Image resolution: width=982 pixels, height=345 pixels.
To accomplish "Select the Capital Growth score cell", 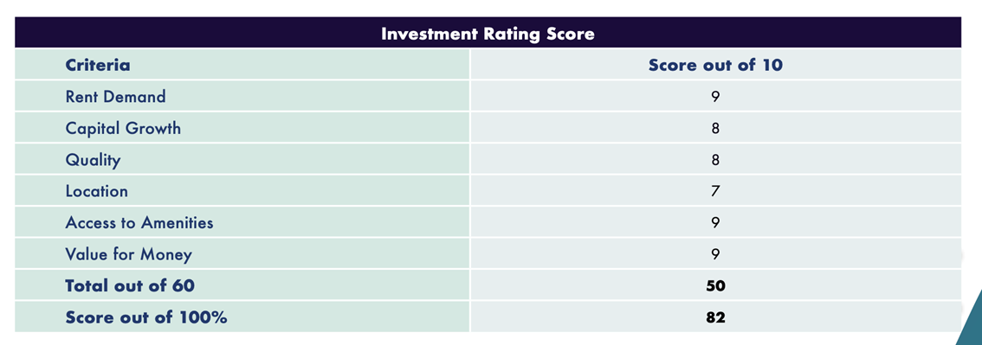I will pos(715,129).
